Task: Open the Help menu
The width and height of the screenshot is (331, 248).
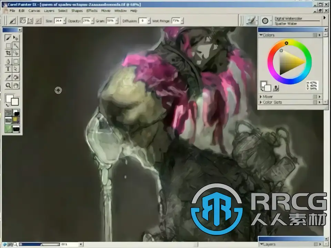Action: click(x=134, y=11)
